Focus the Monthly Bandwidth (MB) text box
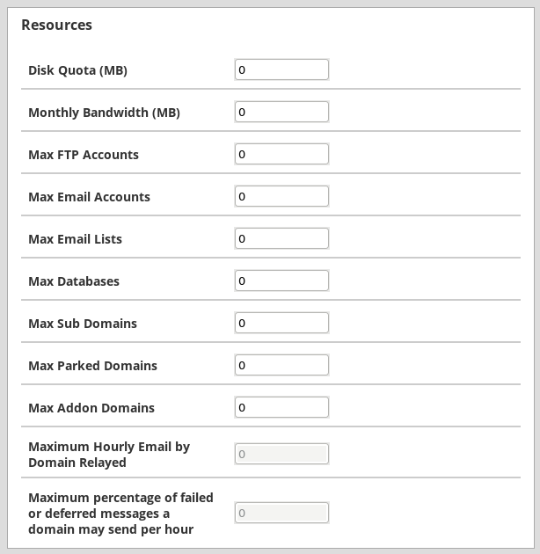540x554 pixels. tap(281, 112)
